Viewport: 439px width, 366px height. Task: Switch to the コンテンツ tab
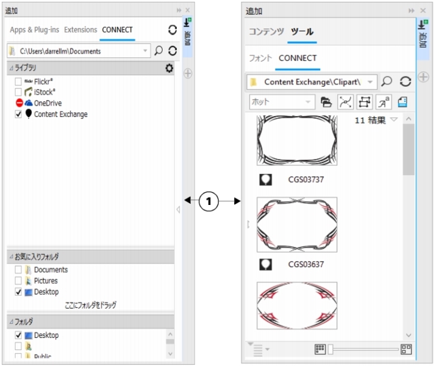265,32
